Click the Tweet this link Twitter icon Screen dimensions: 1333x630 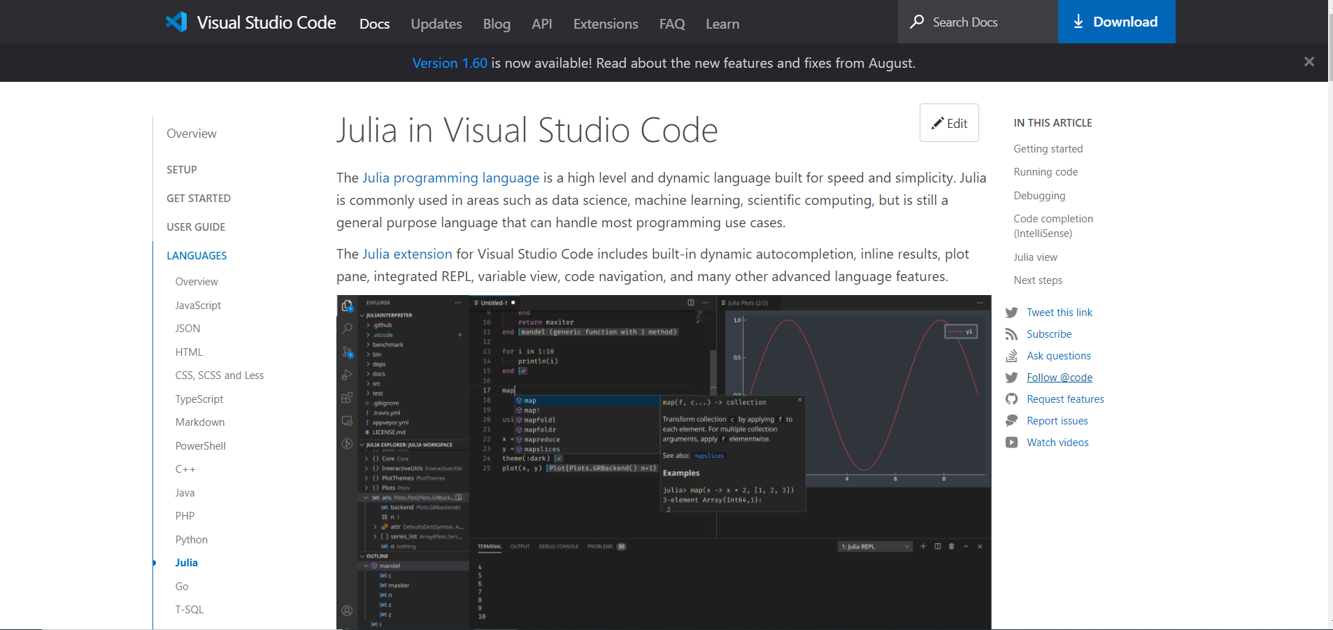tap(1011, 313)
